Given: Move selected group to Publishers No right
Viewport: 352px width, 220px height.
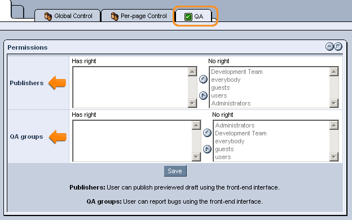Looking at the screenshot, I should pyautogui.click(x=203, y=95).
